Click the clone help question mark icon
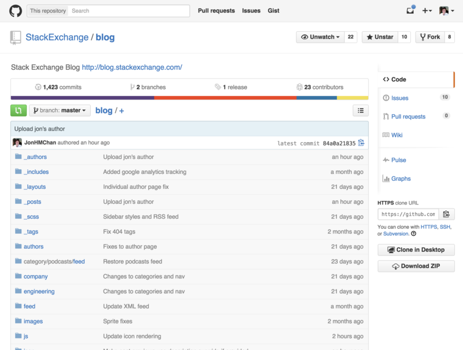This screenshot has height=350, width=463. 414,234
